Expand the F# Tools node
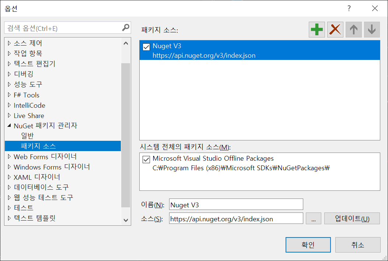The image size is (388, 261). click(9, 94)
